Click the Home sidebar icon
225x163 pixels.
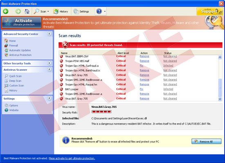coord(6,41)
